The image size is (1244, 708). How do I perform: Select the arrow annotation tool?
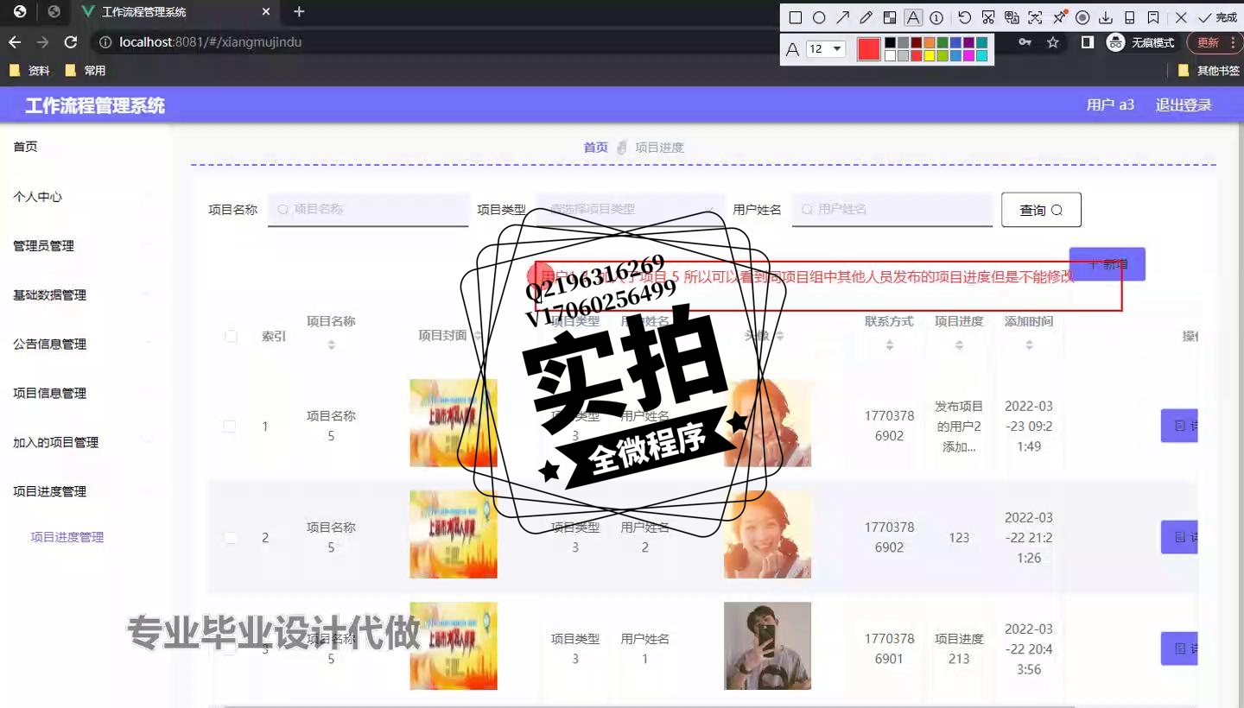tap(843, 17)
